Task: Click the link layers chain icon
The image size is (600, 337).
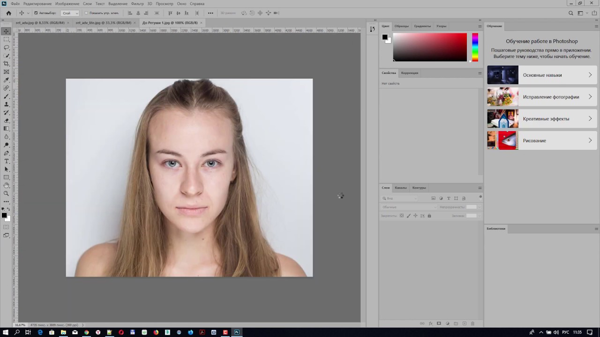Action: tap(422, 323)
